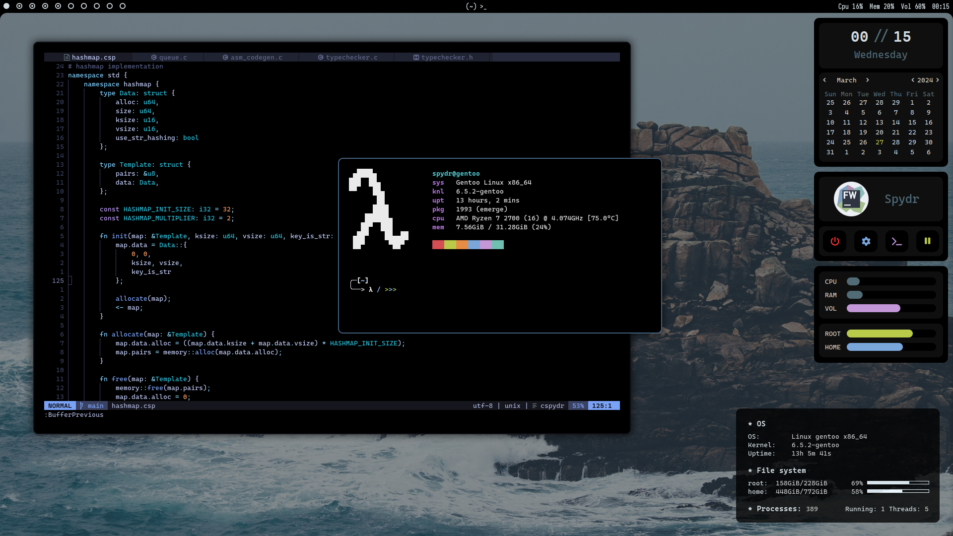The image size is (953, 536).
Task: Switch to the first filled workspace indicator
Action: [x=7, y=6]
